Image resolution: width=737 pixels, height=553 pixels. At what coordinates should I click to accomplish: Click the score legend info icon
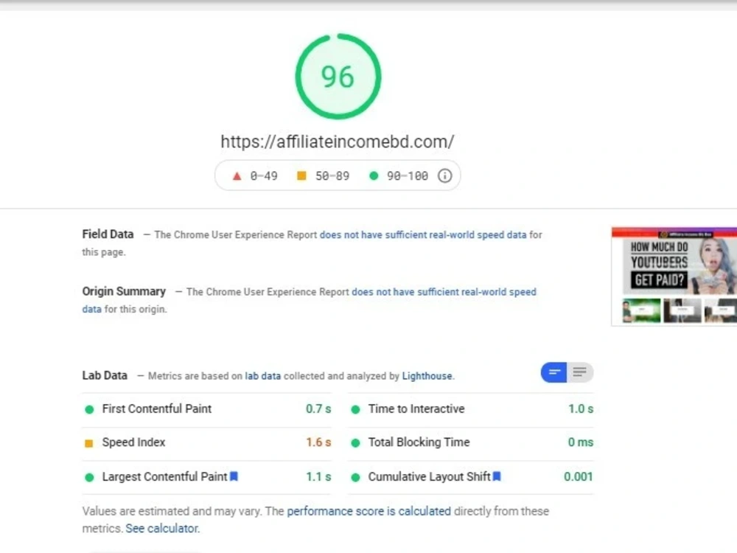[444, 176]
